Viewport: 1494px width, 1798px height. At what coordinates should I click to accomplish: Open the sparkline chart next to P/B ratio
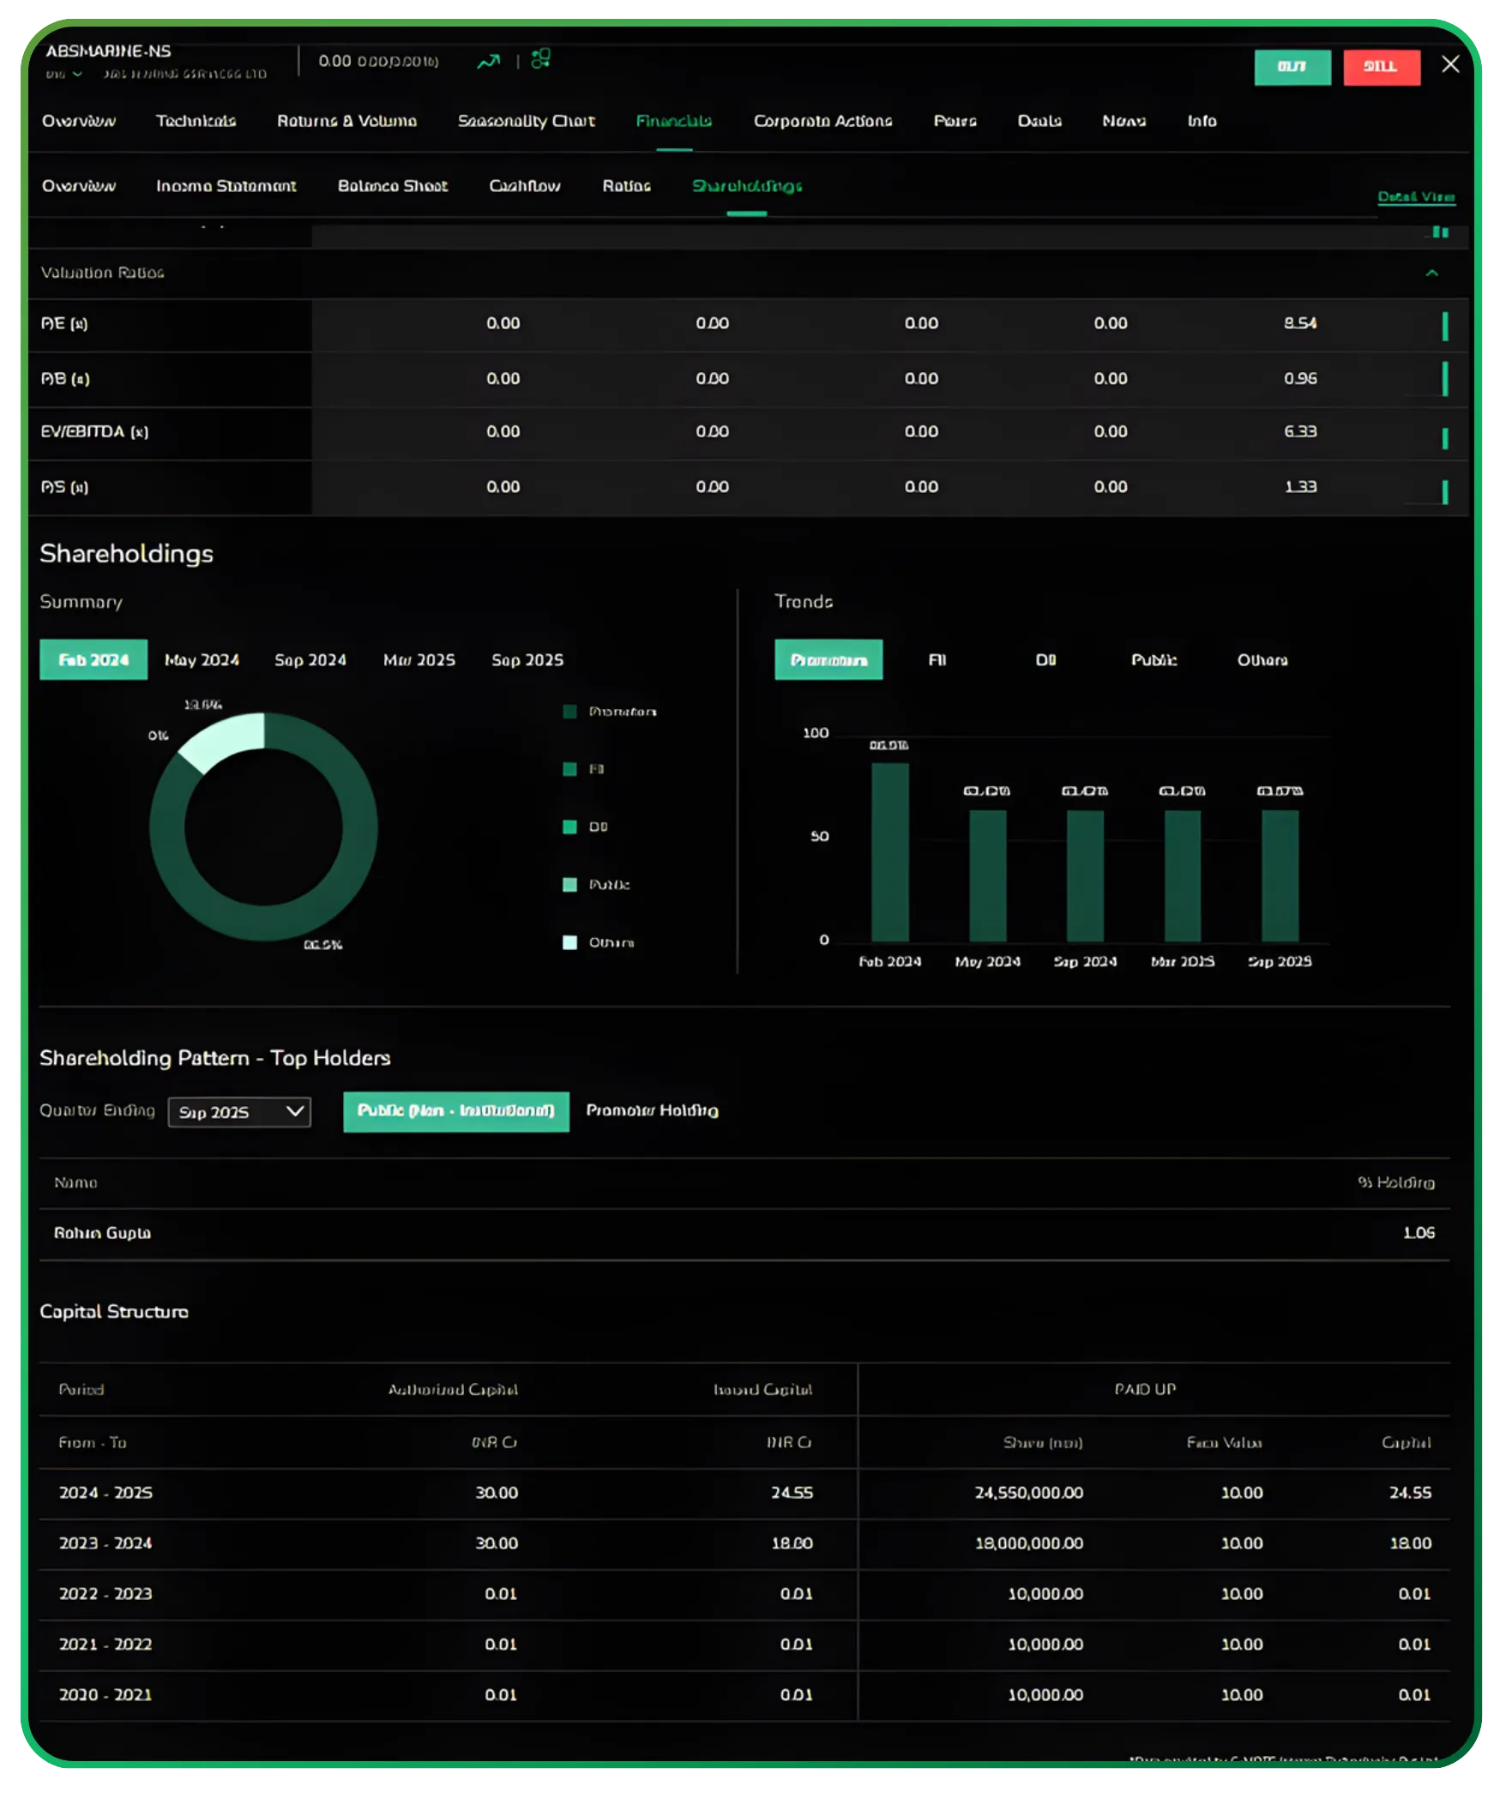point(1445,379)
